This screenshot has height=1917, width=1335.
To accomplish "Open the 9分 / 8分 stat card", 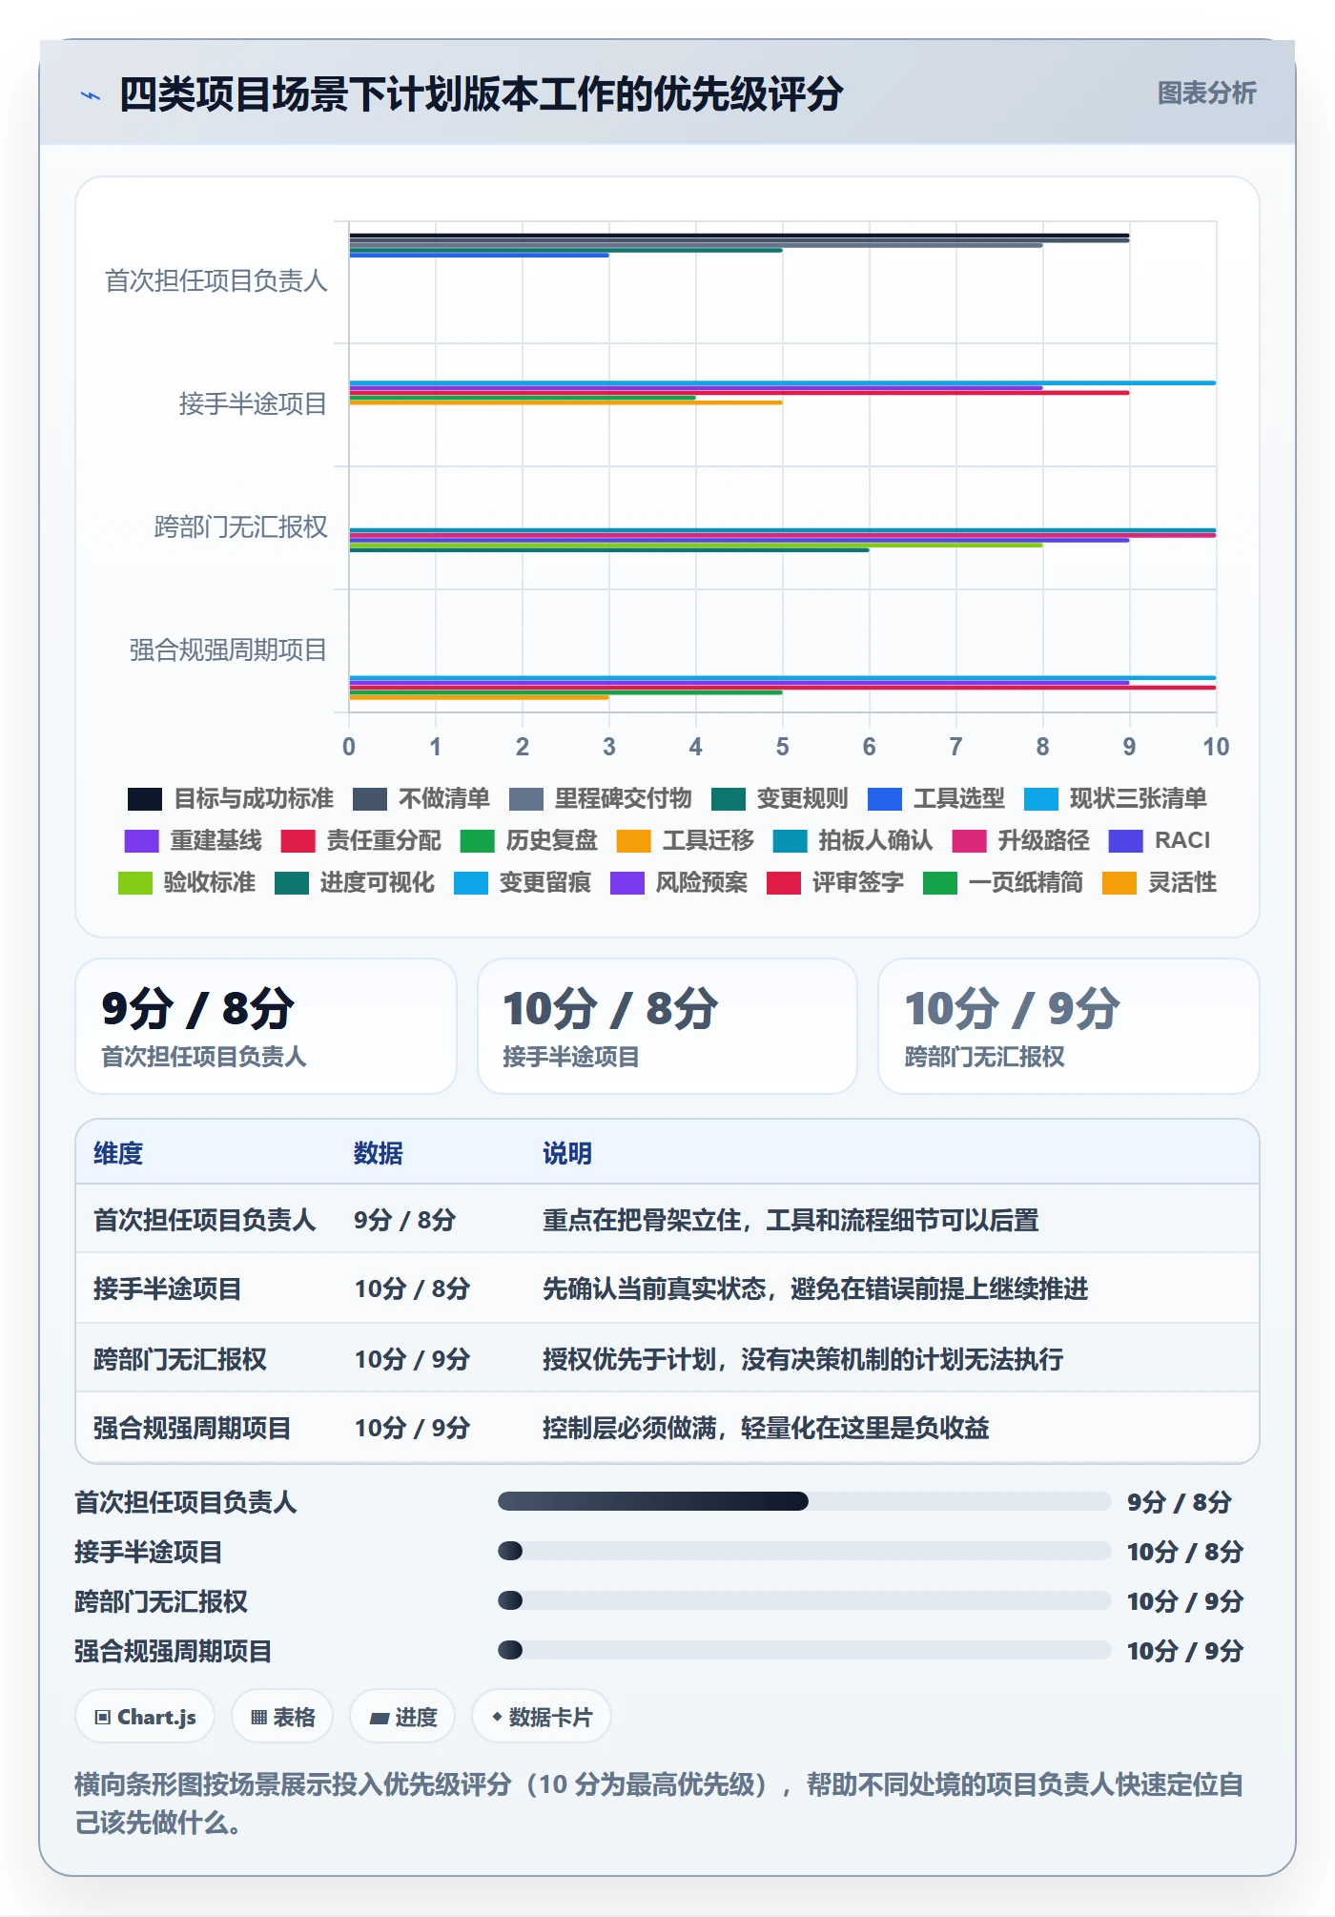I will point(266,1026).
